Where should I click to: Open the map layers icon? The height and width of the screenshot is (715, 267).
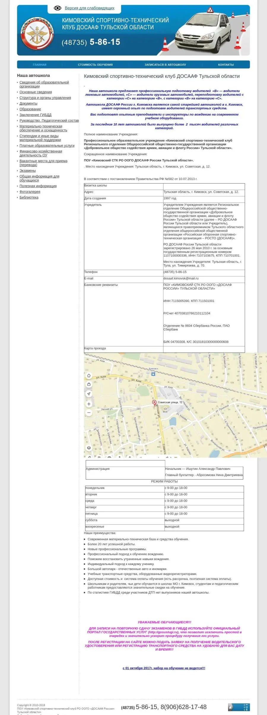click(89, 448)
